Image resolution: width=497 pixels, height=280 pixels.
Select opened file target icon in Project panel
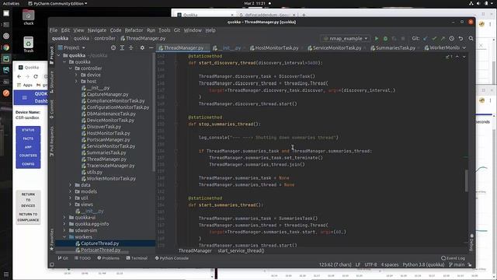(x=113, y=47)
